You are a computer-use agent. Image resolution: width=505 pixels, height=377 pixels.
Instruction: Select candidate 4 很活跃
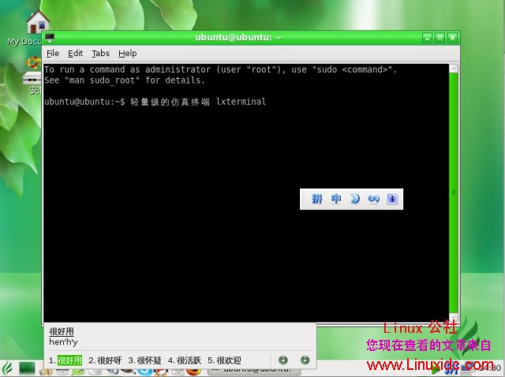coord(185,360)
